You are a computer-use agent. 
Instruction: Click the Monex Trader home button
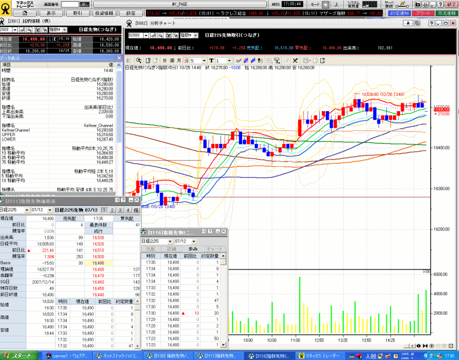[x=25, y=13]
